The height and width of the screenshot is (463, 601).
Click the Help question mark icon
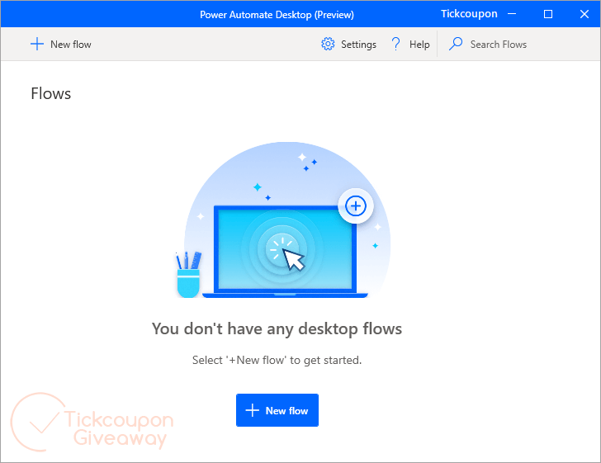pyautogui.click(x=395, y=44)
